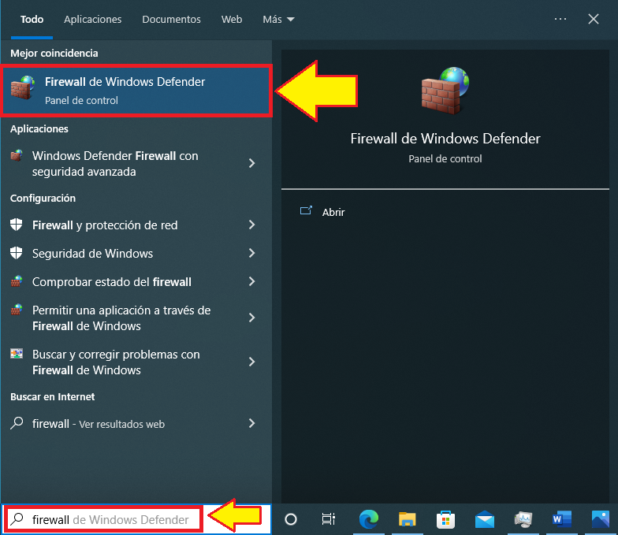
Task: Expand arrow for Firewall y protección de red
Action: (x=251, y=225)
